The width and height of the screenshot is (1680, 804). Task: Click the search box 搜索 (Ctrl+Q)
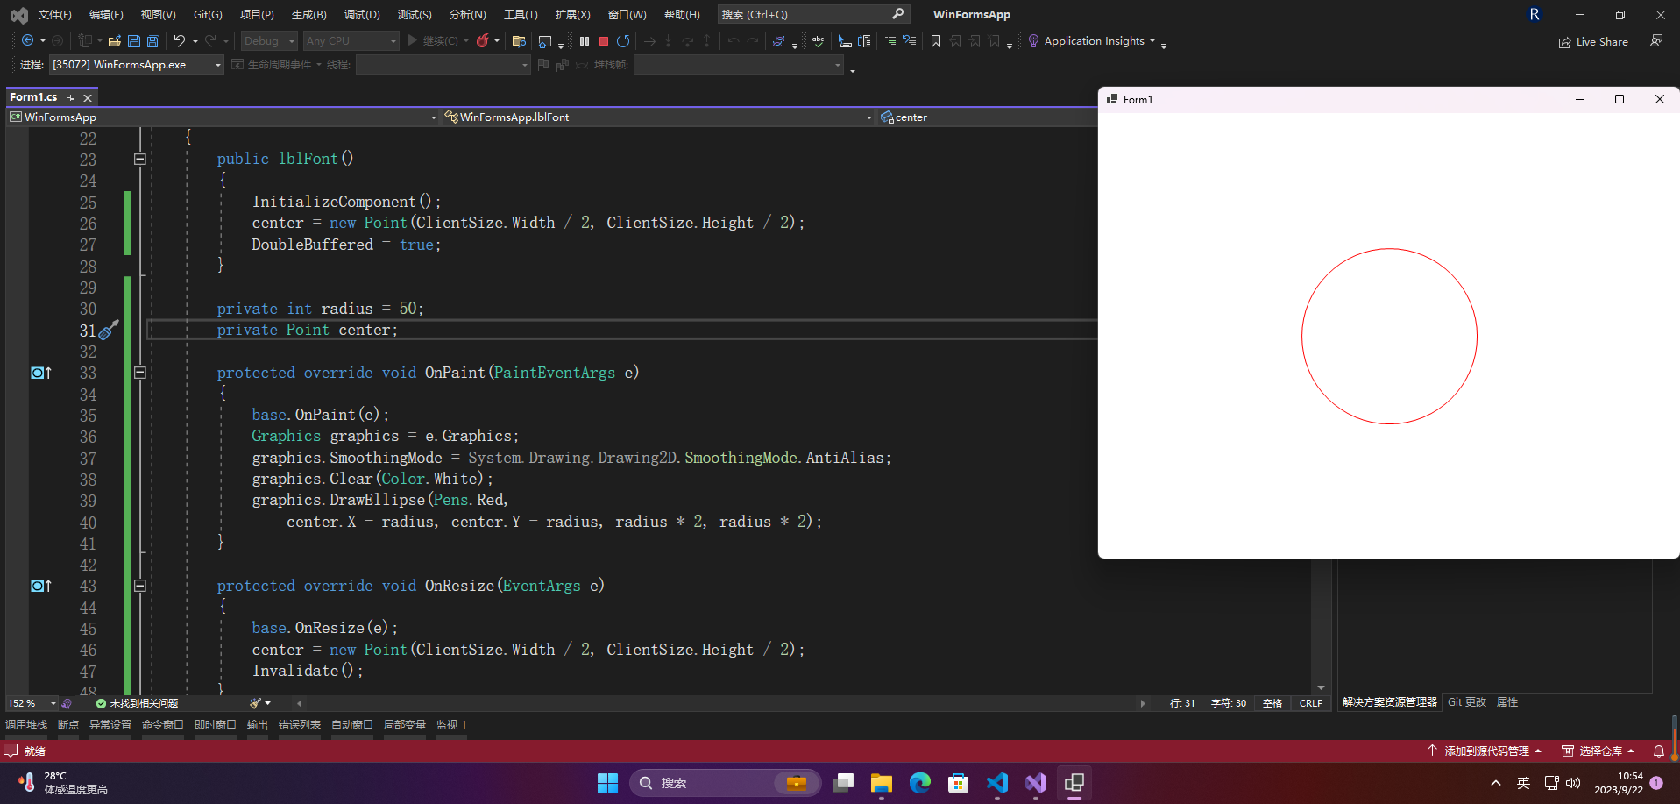[812, 14]
